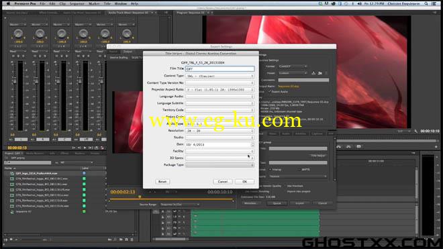Click the Reset button in Title Helper dialog
Screen dimensions: 443x249
coord(162,181)
